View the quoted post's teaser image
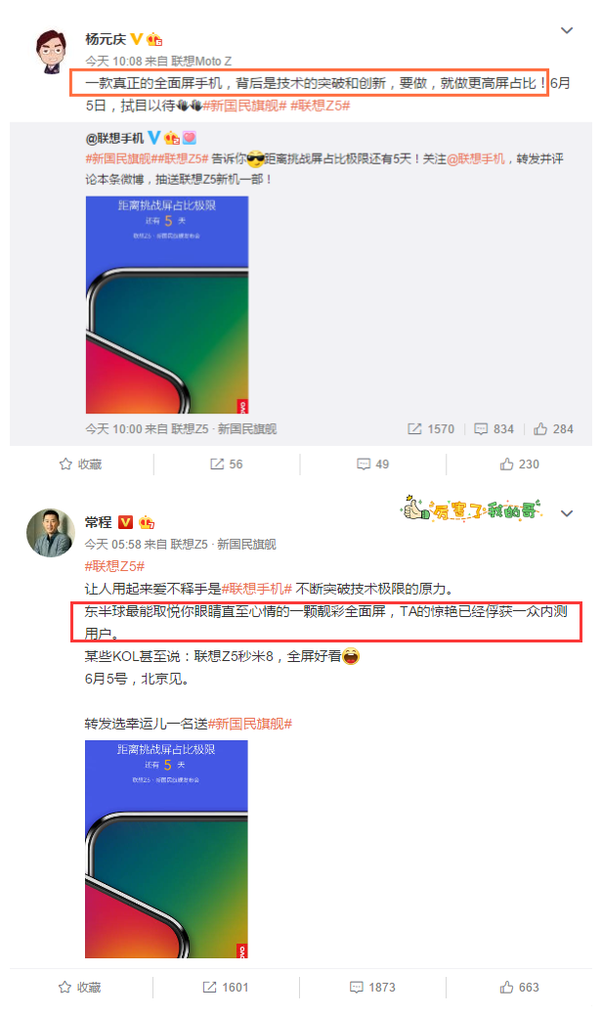The width and height of the screenshot is (602, 1016). (x=167, y=304)
